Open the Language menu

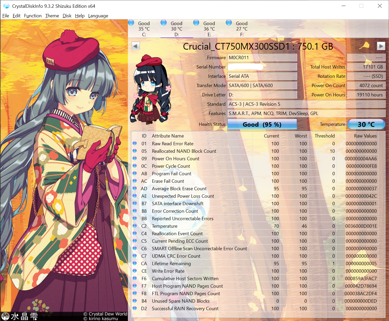click(98, 16)
